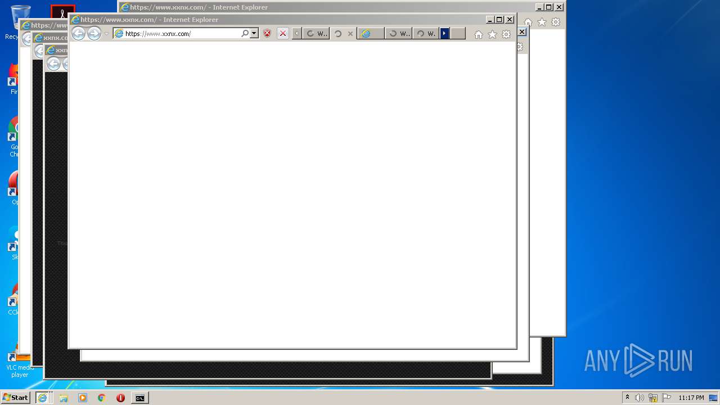
Task: Maximize the rearmost Internet Explorer window
Action: pyautogui.click(x=549, y=7)
